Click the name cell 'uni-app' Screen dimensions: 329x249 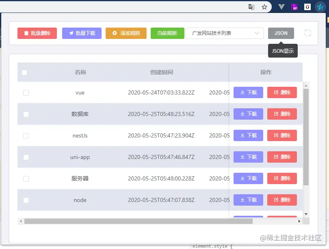coord(80,157)
